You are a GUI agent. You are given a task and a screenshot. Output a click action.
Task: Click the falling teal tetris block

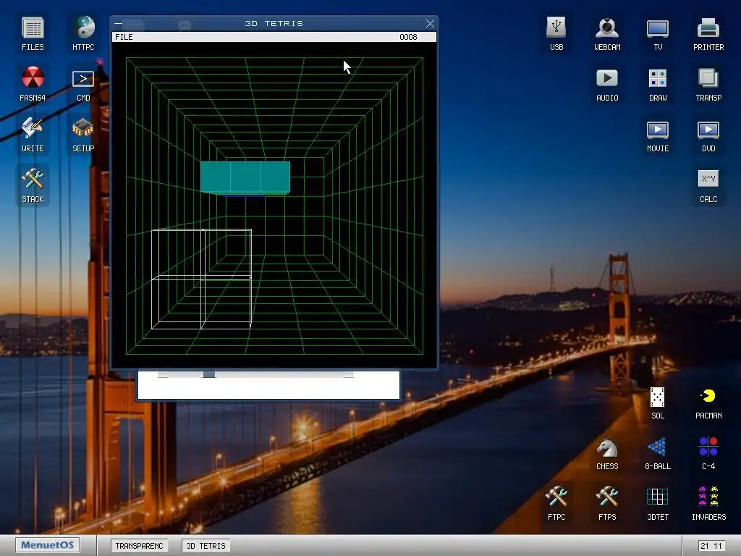pos(245,178)
